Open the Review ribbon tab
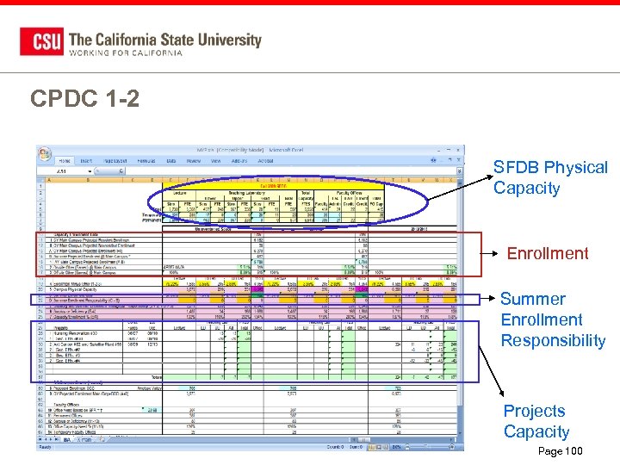Image resolution: width=620 pixels, height=465 pixels. coord(194,161)
